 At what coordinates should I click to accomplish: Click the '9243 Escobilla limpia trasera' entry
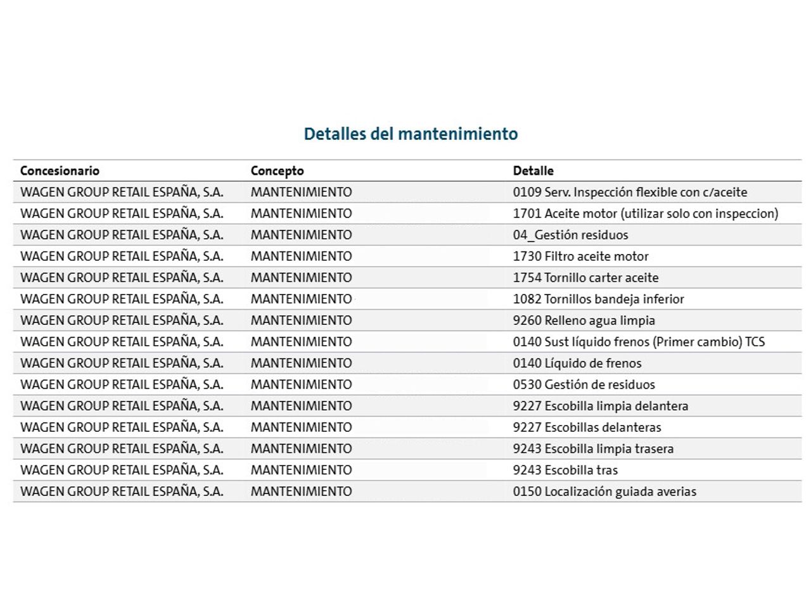(593, 448)
